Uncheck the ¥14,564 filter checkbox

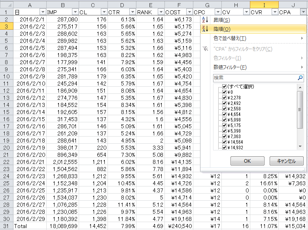pyautogui.click(x=224, y=142)
